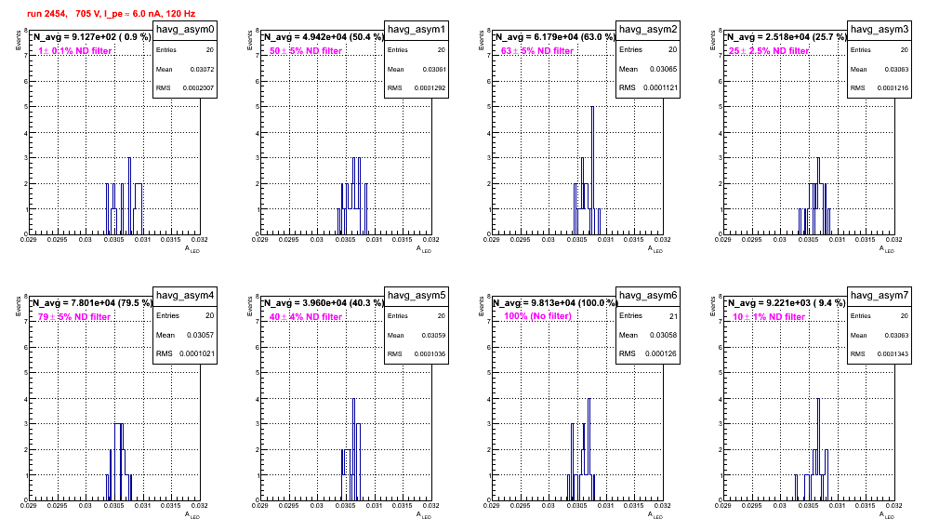The width and height of the screenshot is (926, 532).
Task: Click the havg_asym2 stats box title
Action: tap(648, 29)
